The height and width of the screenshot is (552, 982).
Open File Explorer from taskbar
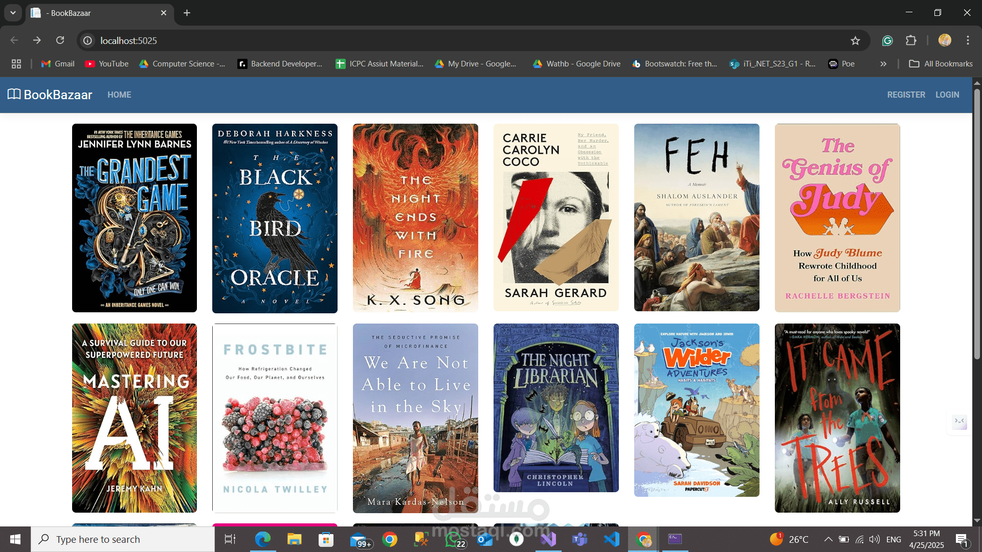(294, 539)
